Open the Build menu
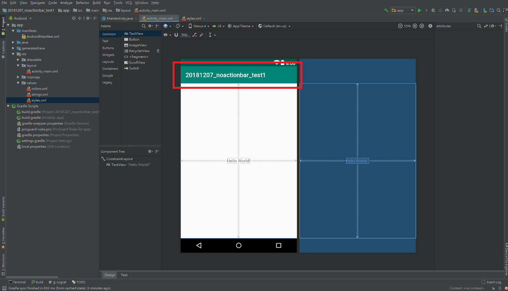508x291 pixels. (97, 3)
